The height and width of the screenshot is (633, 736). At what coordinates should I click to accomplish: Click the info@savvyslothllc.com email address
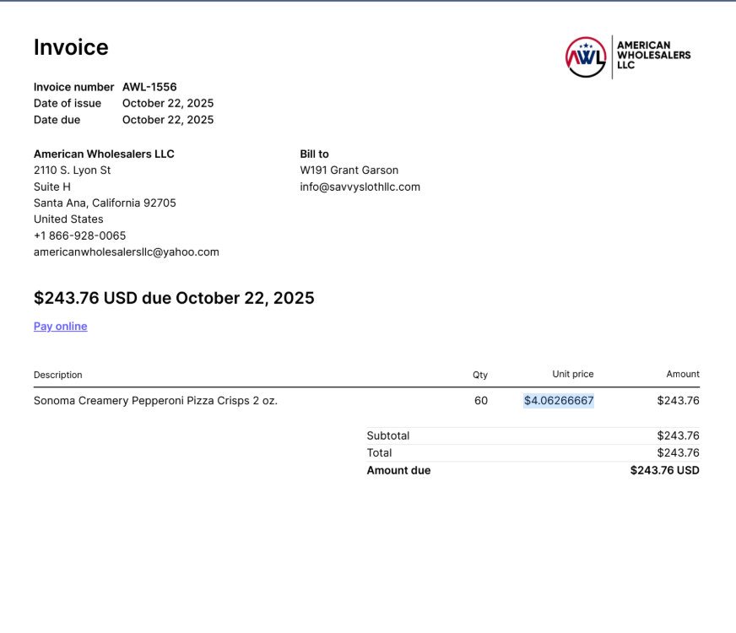[360, 187]
